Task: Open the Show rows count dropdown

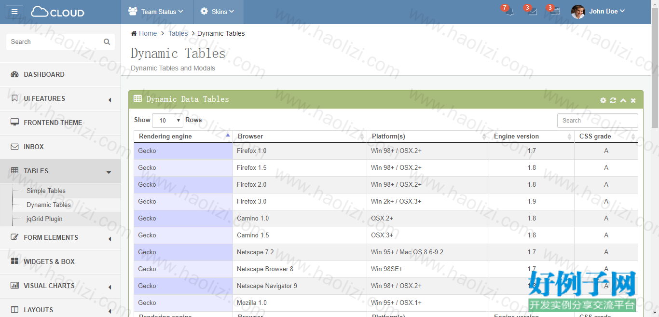Action: [x=167, y=120]
